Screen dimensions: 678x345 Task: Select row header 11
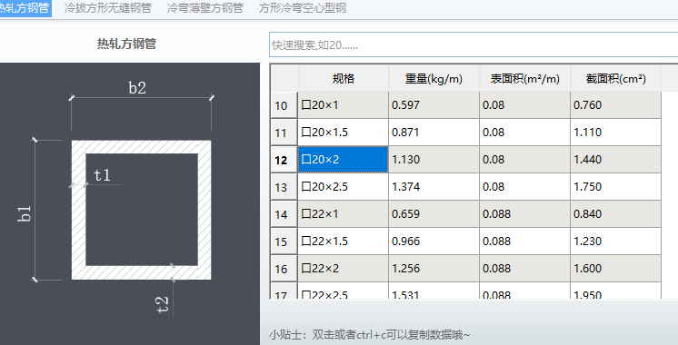pyautogui.click(x=284, y=133)
